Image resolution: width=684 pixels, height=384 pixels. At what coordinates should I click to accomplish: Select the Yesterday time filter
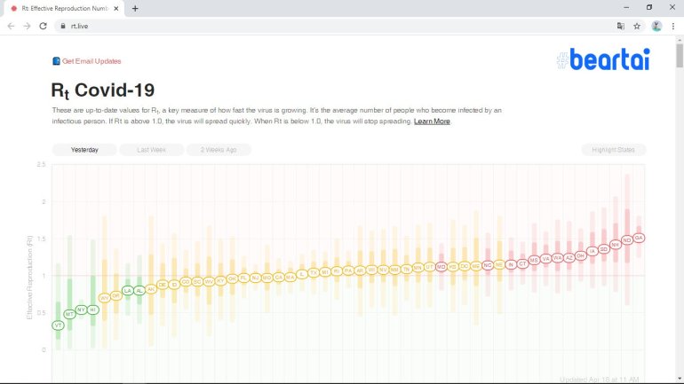pos(84,150)
